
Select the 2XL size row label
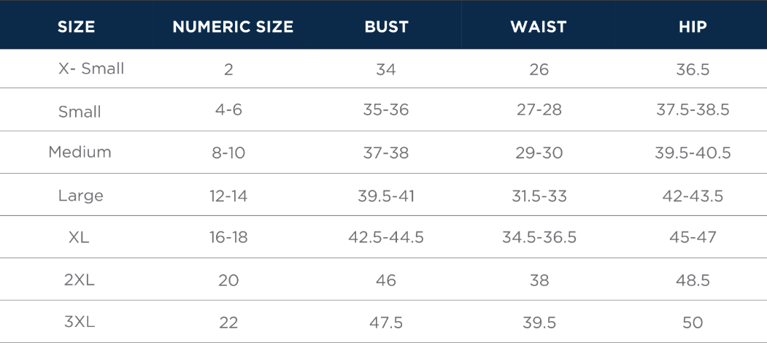(x=79, y=280)
